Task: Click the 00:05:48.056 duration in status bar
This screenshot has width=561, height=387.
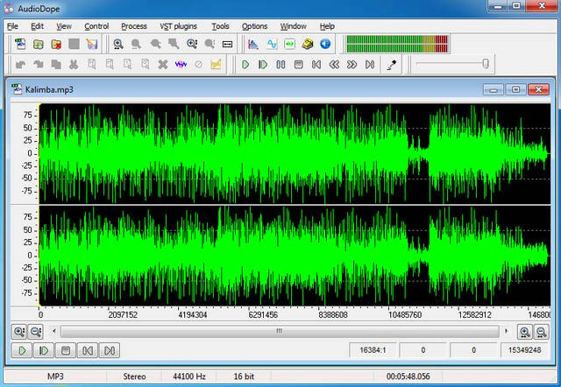Action: 408,376
